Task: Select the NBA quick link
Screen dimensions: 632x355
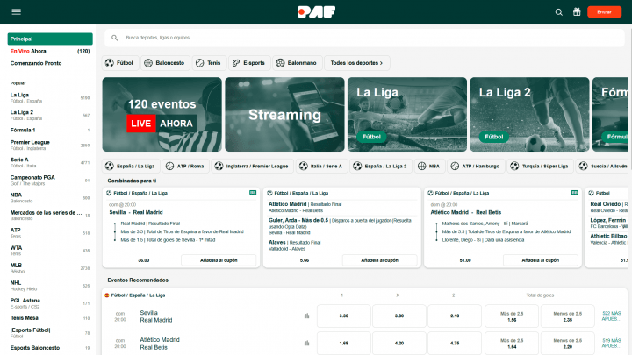Action: (429, 166)
